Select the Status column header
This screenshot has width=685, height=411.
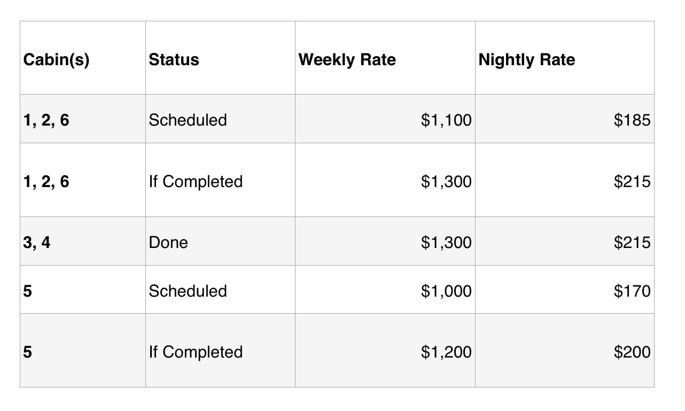pos(220,58)
